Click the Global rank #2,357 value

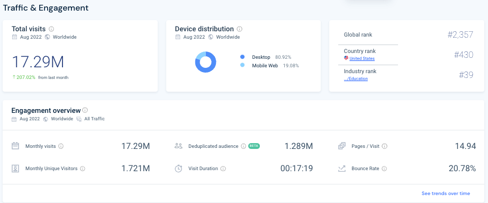coord(460,34)
